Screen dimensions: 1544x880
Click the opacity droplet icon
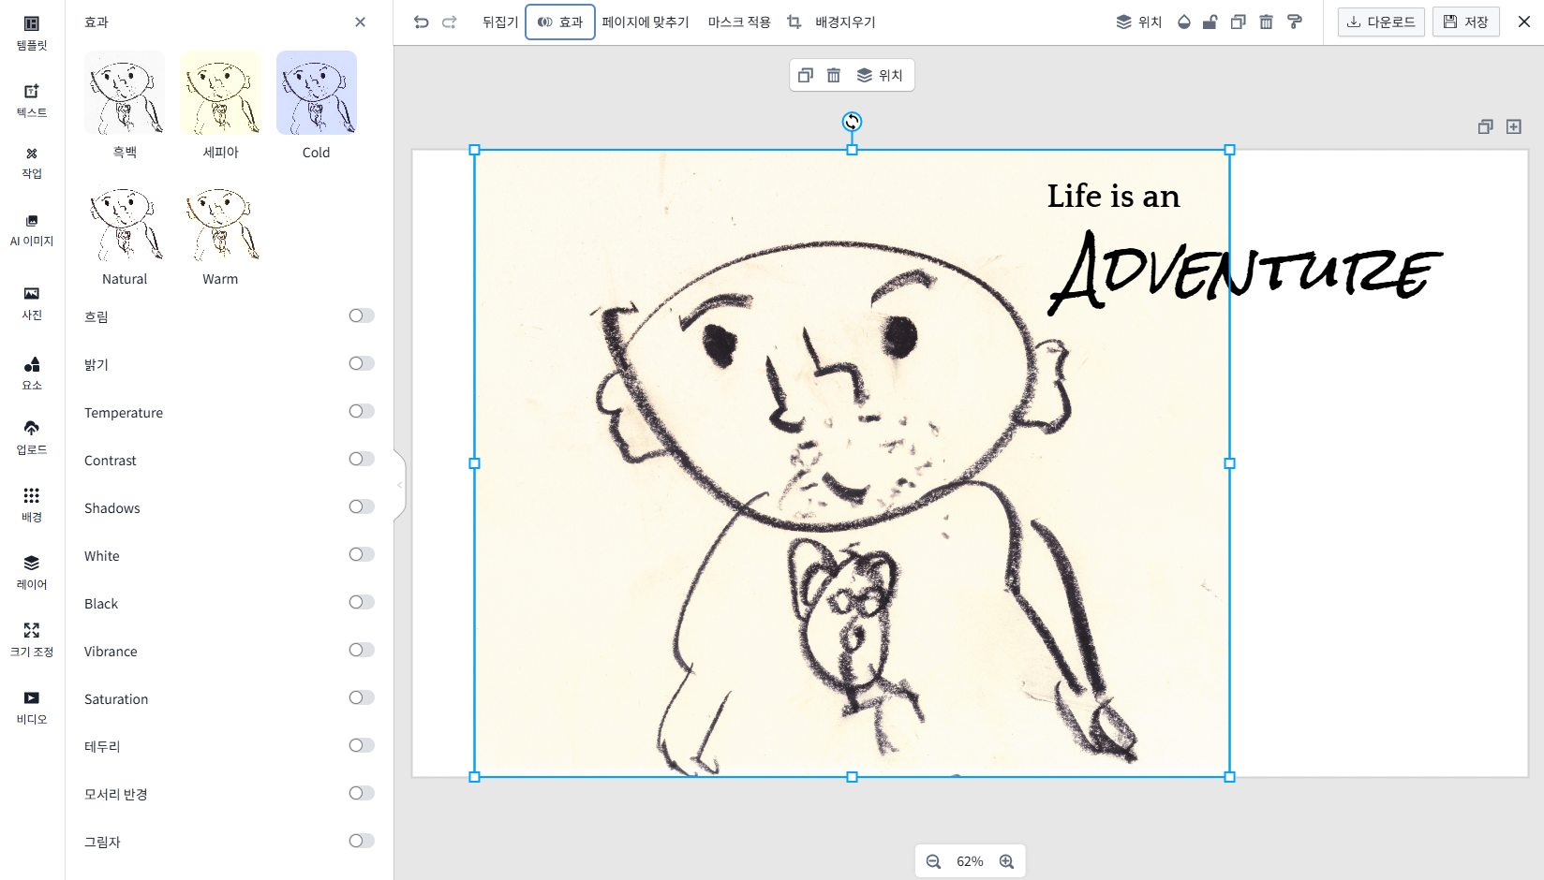[1184, 22]
